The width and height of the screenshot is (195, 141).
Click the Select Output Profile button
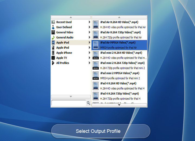tap(100, 131)
